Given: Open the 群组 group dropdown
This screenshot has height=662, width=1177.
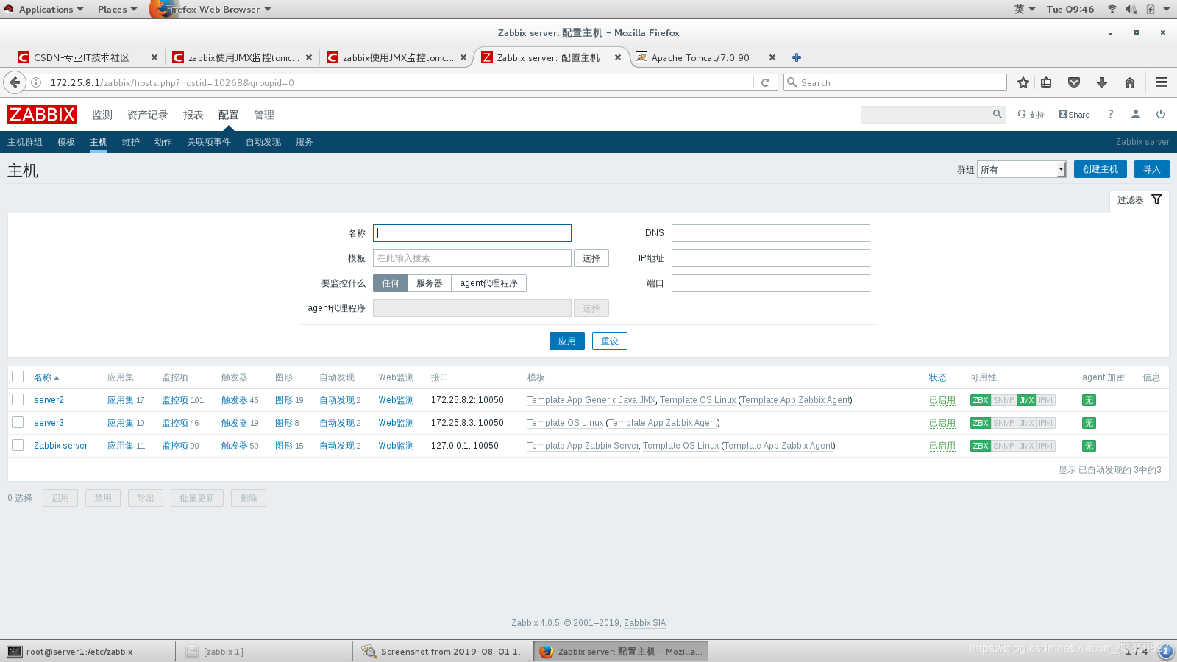Looking at the screenshot, I should 1021,169.
